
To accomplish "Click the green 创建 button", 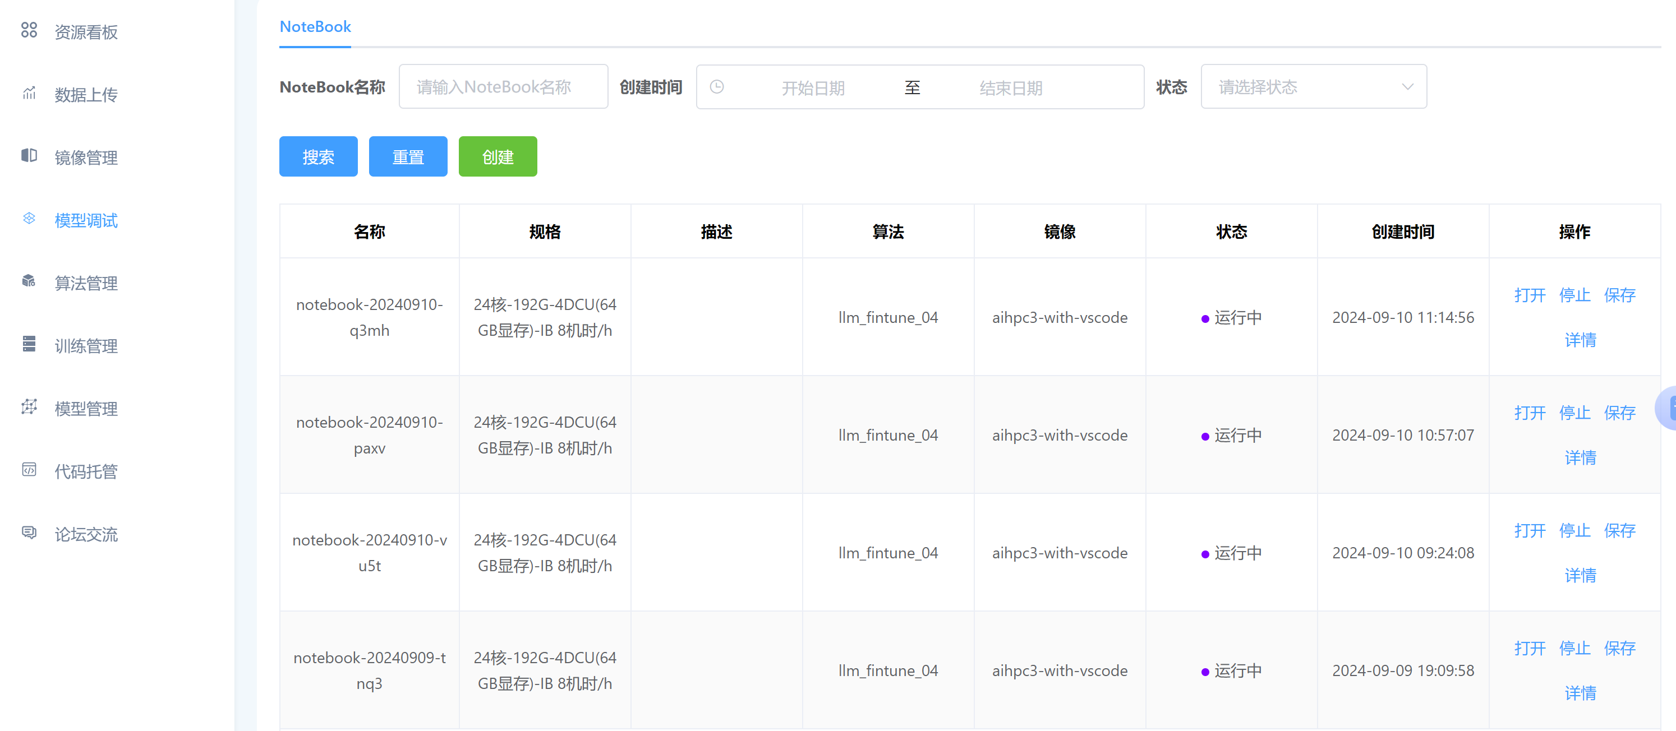I will tap(498, 156).
